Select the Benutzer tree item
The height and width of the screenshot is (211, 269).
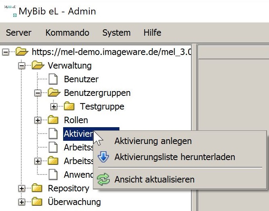[81, 79]
